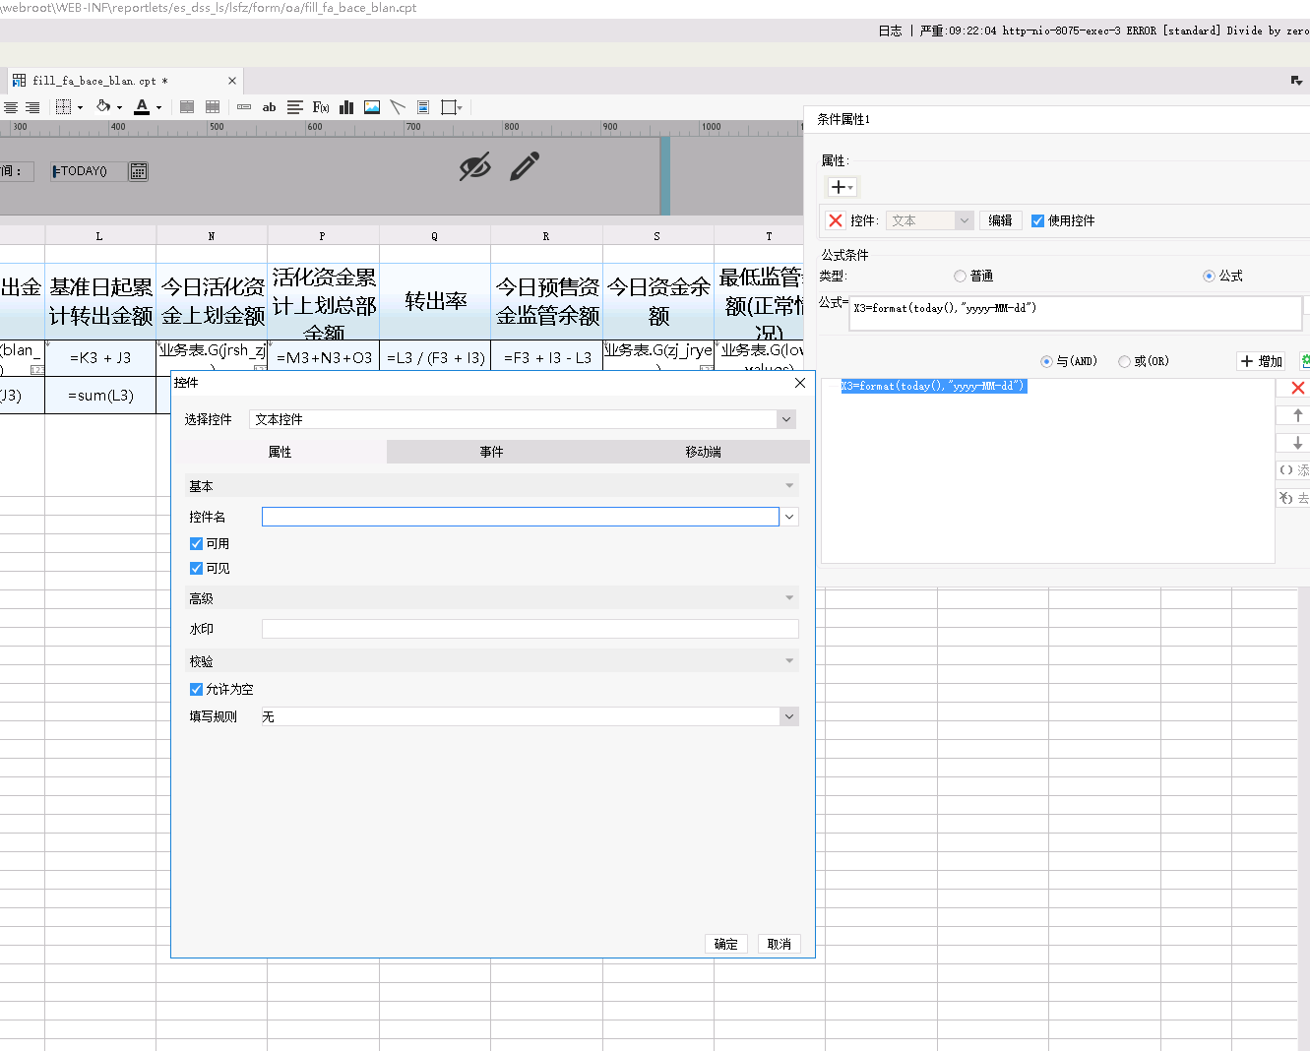Click the 公式 formula input field
This screenshot has width=1310, height=1051.
[x=1076, y=313]
